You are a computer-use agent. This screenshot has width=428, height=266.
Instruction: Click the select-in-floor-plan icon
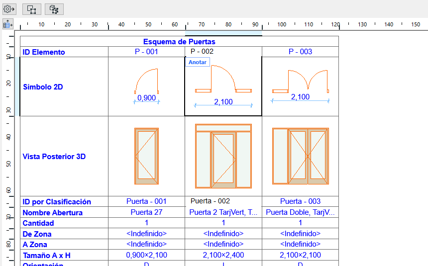(x=32, y=9)
